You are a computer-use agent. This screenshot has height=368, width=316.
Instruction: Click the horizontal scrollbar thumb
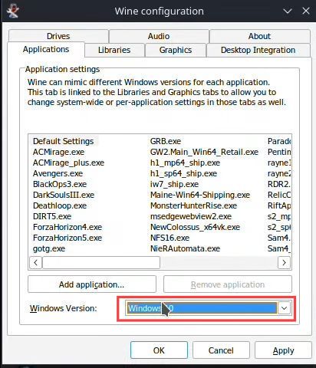[x=101, y=262]
